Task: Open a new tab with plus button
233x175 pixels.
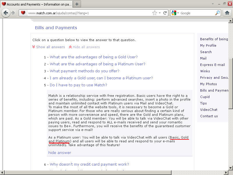Action: [77, 4]
